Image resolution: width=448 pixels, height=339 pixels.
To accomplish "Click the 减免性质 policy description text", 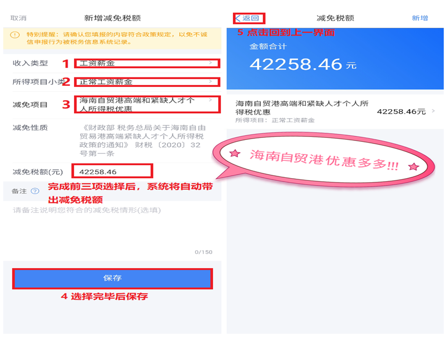I will click(143, 140).
